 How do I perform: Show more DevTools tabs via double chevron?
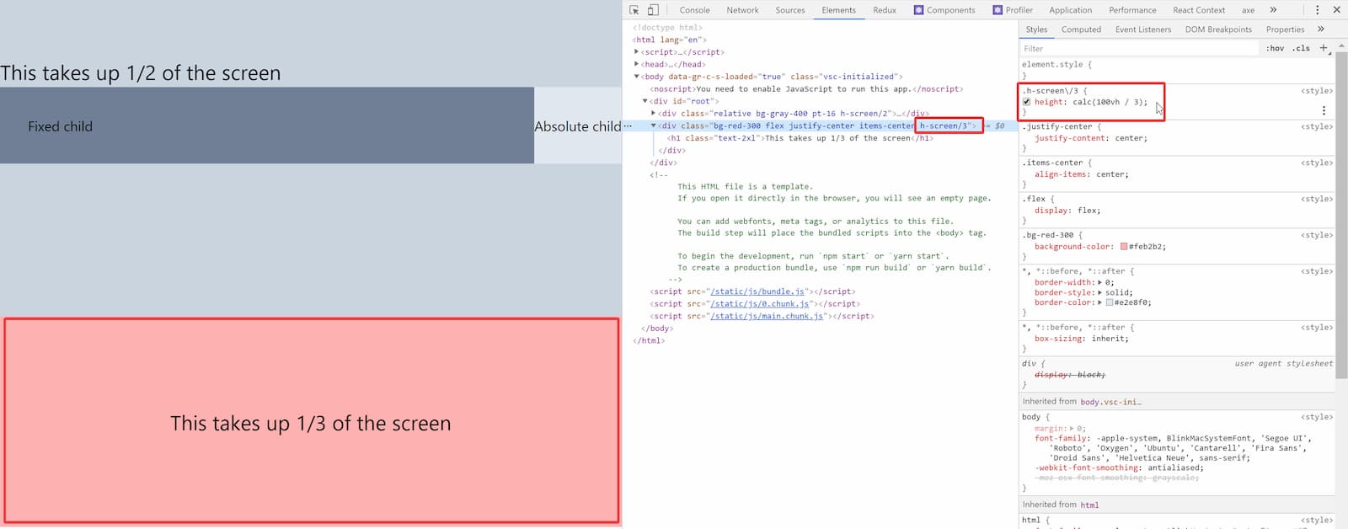click(1273, 10)
